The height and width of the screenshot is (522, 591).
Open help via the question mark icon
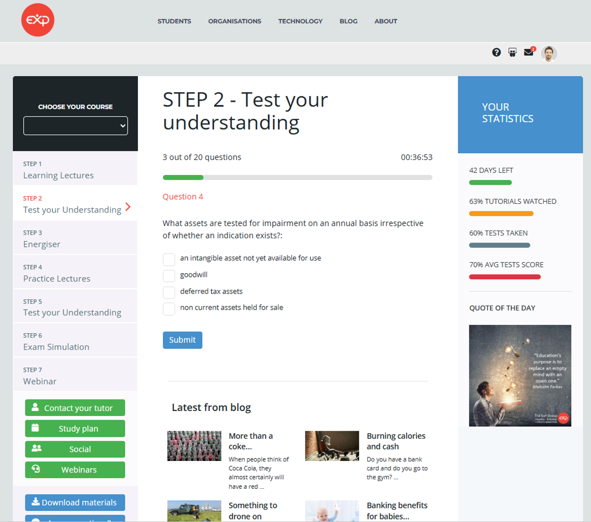pyautogui.click(x=496, y=52)
